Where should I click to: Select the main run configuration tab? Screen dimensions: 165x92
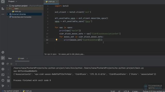(21, 59)
